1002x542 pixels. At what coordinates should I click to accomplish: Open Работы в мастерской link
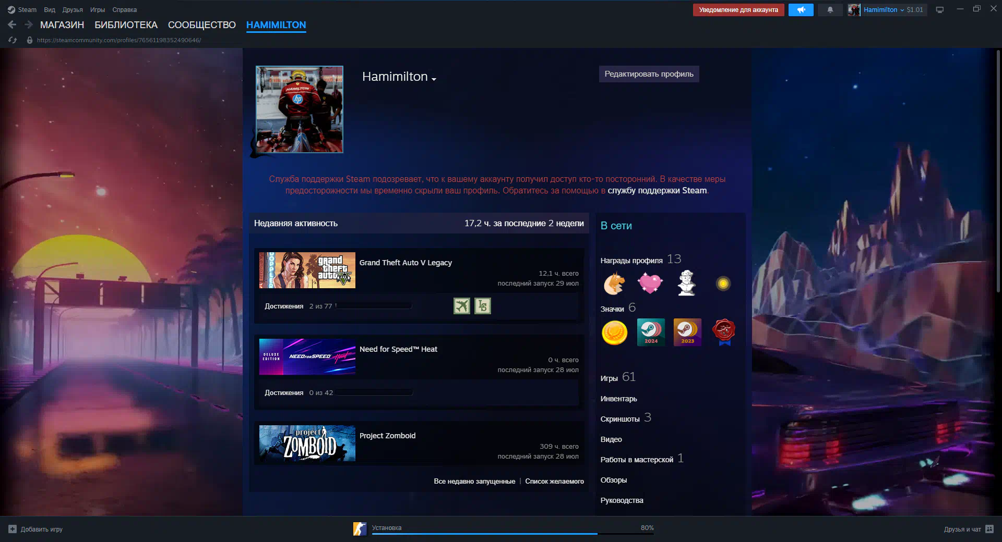(637, 460)
